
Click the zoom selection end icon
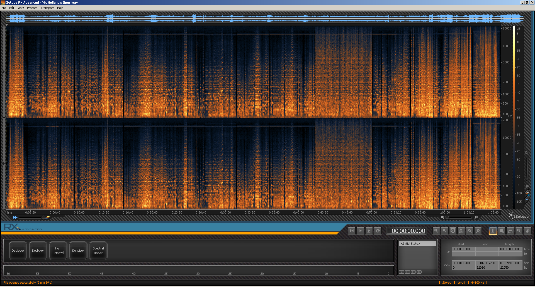[478, 231]
